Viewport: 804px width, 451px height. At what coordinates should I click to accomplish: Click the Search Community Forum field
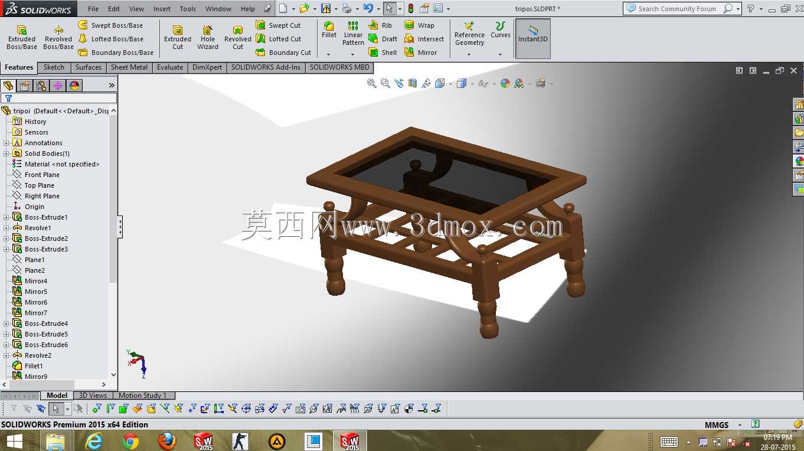coord(677,9)
